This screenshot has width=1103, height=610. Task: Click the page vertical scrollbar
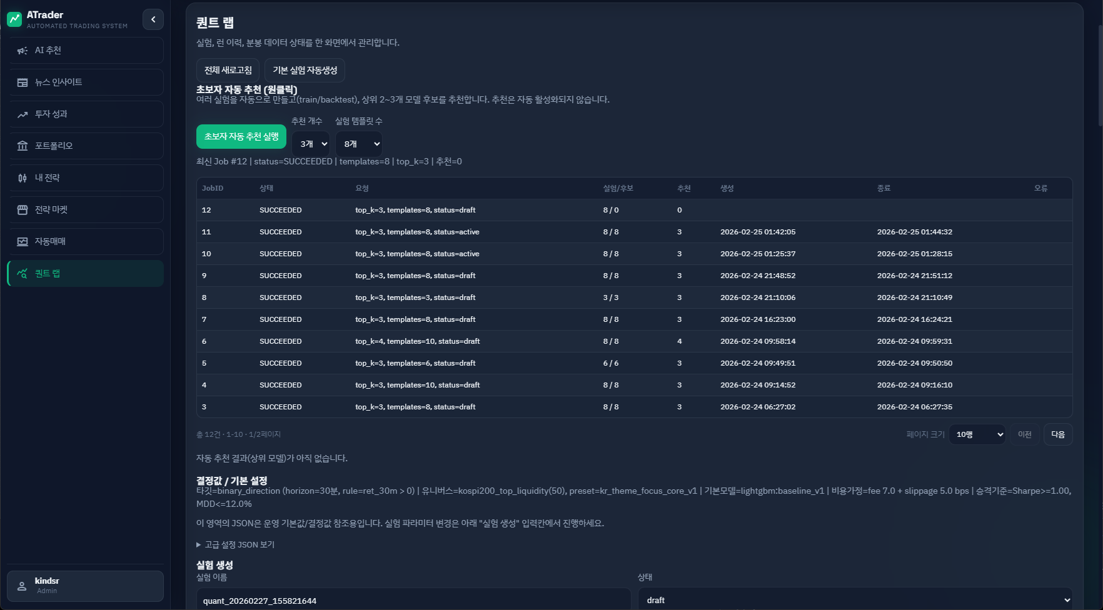click(1100, 75)
